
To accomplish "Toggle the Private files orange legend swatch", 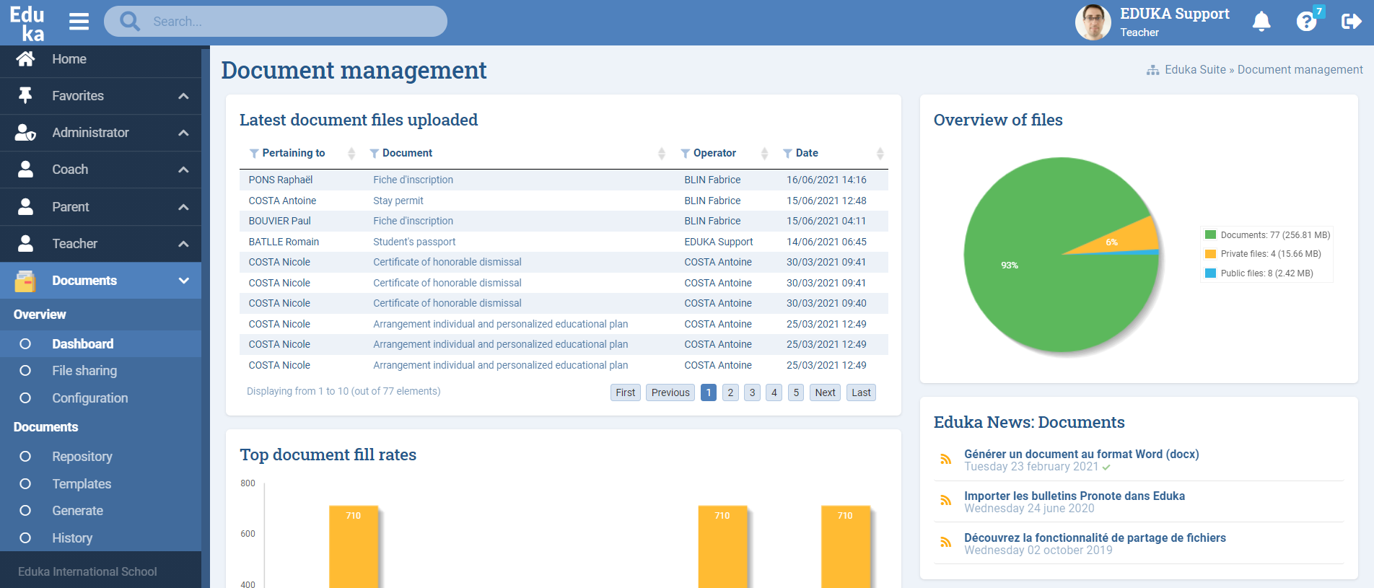I will [1211, 254].
